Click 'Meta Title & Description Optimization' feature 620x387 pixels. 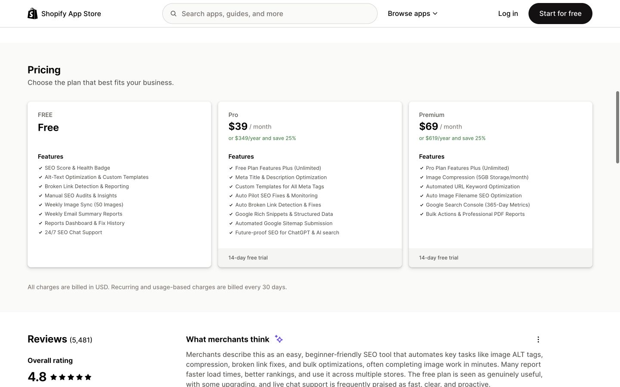281,177
